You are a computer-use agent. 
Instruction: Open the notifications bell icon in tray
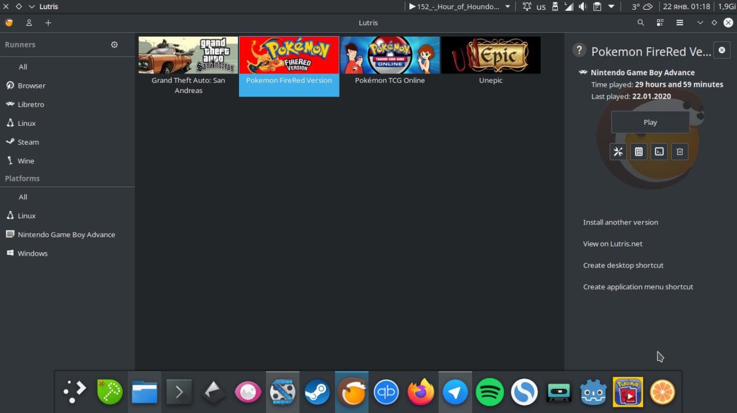coord(527,7)
